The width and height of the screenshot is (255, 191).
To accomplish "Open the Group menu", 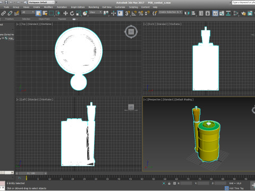I will coord(16,7).
